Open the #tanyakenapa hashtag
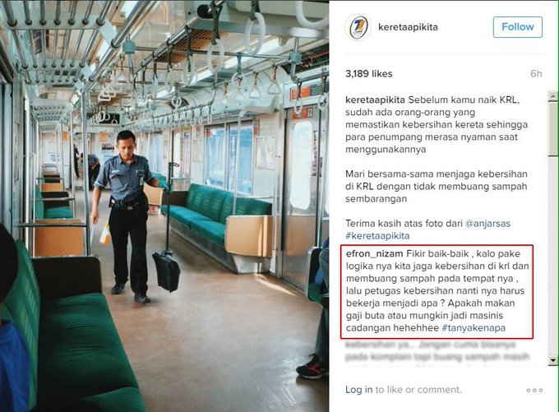Image resolution: width=559 pixels, height=412 pixels. coord(474,328)
